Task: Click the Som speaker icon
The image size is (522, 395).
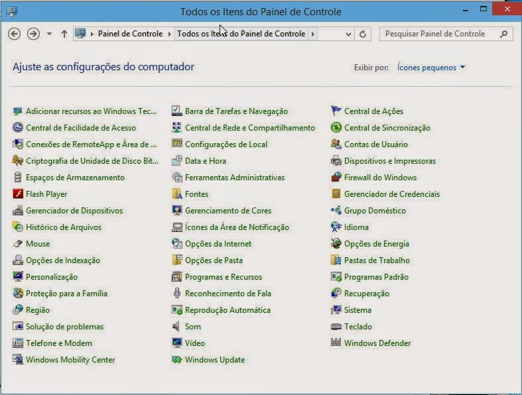Action: 176,327
